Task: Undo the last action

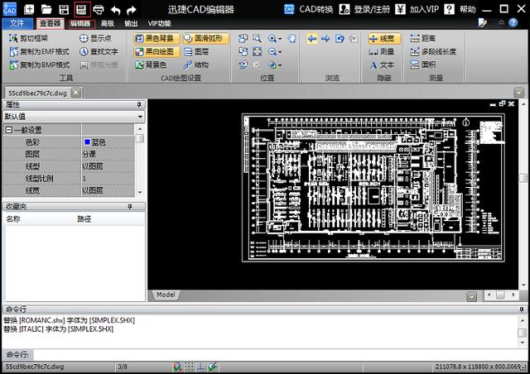Action: 116,10
